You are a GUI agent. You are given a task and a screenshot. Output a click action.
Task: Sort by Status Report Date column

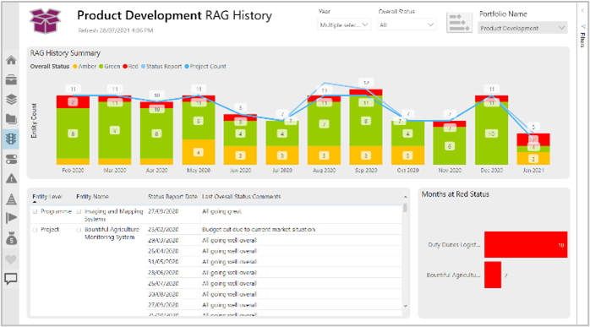click(x=172, y=196)
